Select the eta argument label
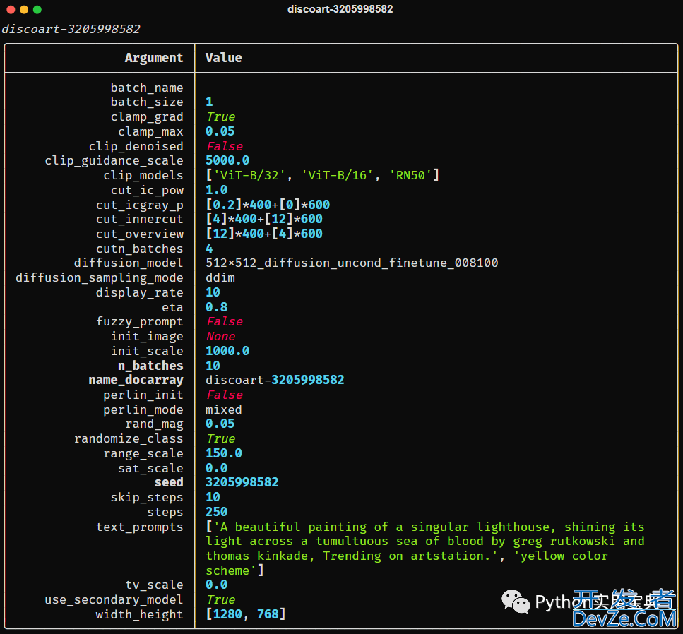This screenshot has width=683, height=634. [172, 307]
